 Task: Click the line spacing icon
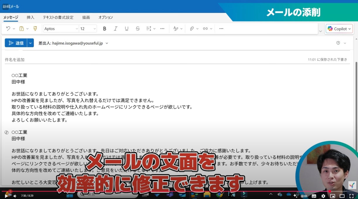click(x=149, y=29)
